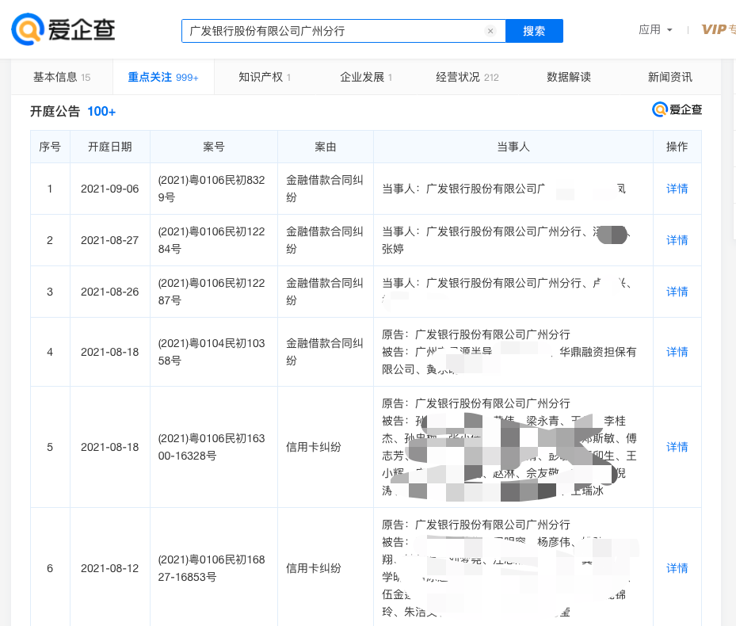Click the 当事人 column header
Screen dimensions: 736x626
pos(513,147)
